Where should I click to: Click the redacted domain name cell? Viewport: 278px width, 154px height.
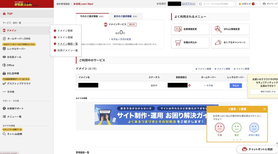click(88, 85)
